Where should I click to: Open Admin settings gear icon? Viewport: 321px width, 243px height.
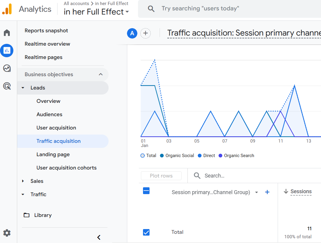pos(7,233)
